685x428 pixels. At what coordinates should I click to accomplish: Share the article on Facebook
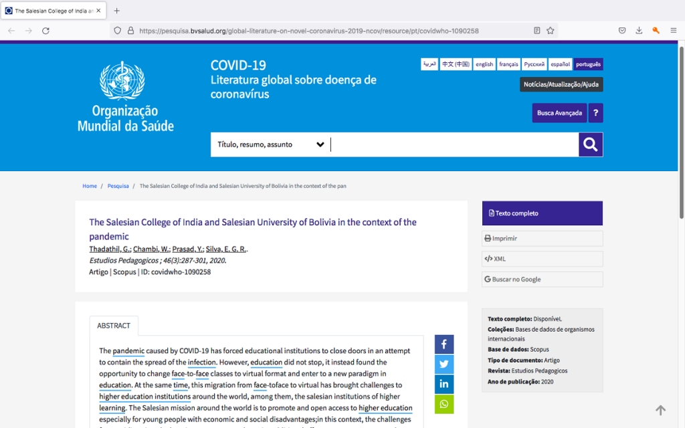tap(444, 344)
